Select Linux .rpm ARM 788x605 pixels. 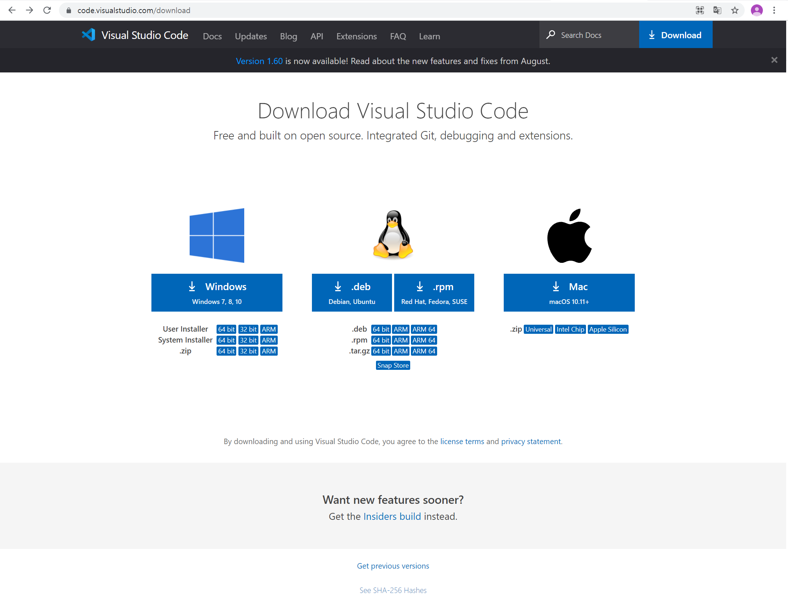click(401, 340)
